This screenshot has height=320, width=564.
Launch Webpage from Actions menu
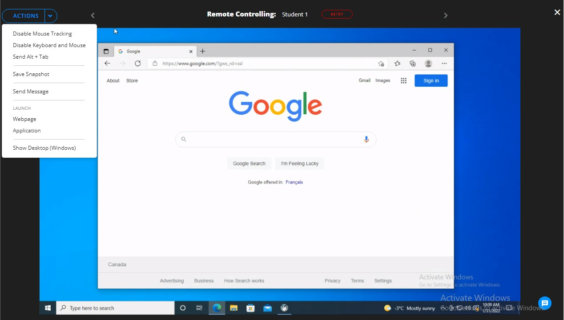[x=24, y=119]
